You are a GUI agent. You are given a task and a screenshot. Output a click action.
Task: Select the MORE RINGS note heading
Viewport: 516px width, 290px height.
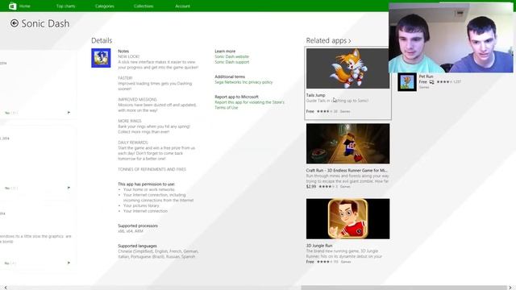coord(129,121)
